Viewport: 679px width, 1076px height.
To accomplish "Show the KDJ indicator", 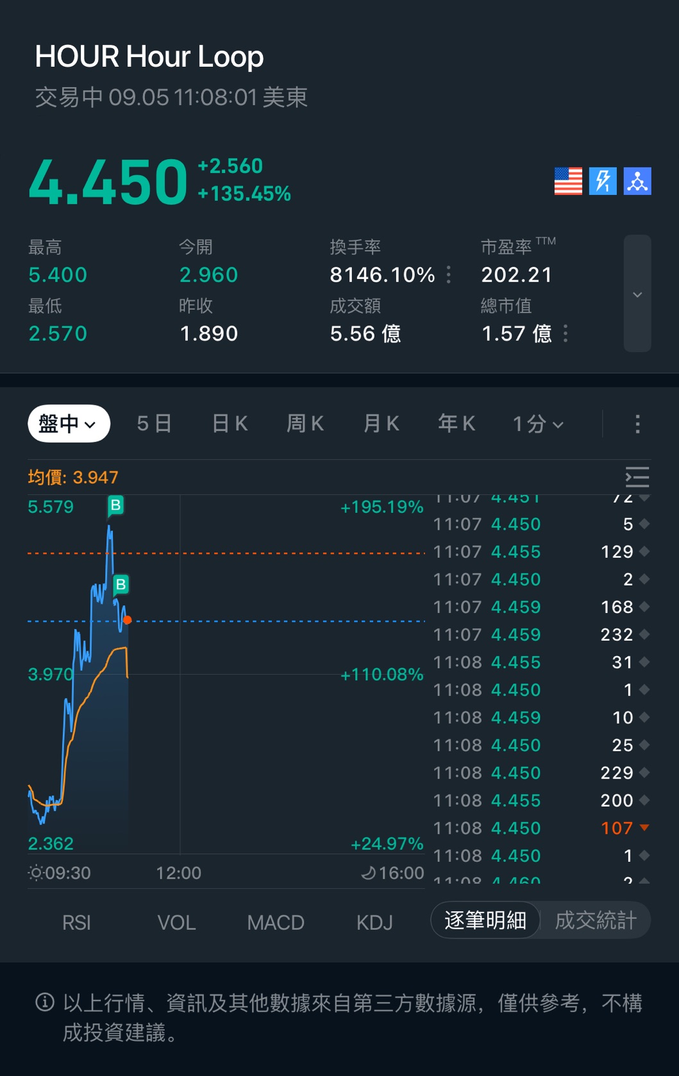I will coord(374,922).
